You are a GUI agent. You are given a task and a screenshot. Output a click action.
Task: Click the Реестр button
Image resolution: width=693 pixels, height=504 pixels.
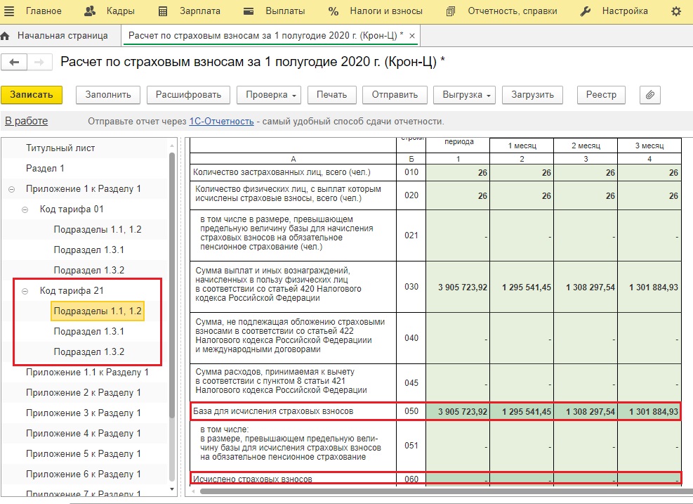[x=601, y=95]
